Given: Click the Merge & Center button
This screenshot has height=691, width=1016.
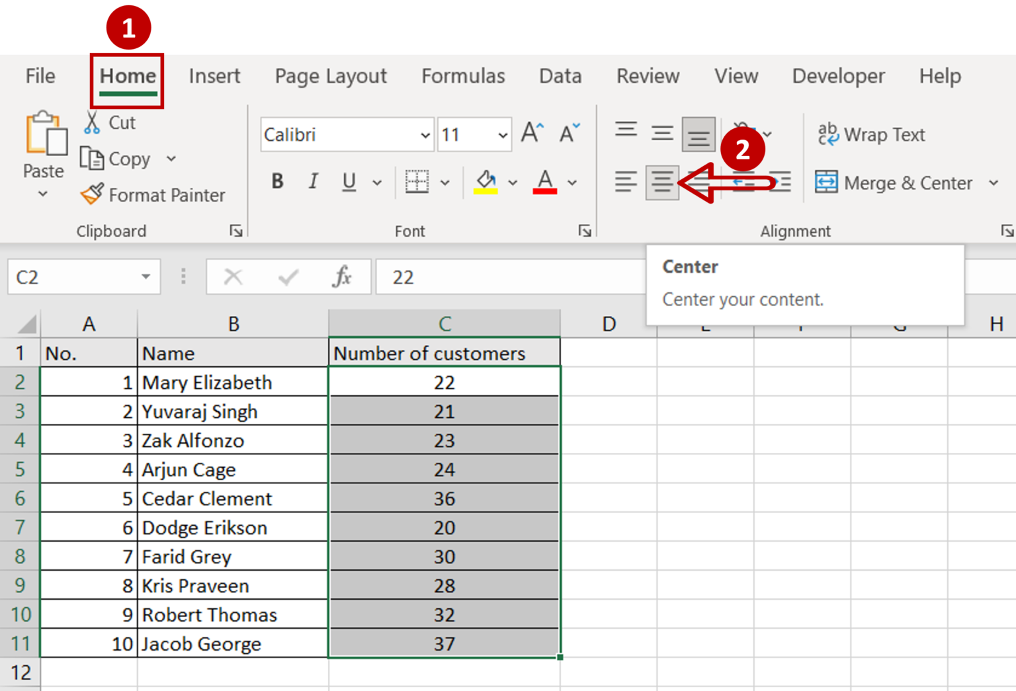Looking at the screenshot, I should pyautogui.click(x=894, y=183).
